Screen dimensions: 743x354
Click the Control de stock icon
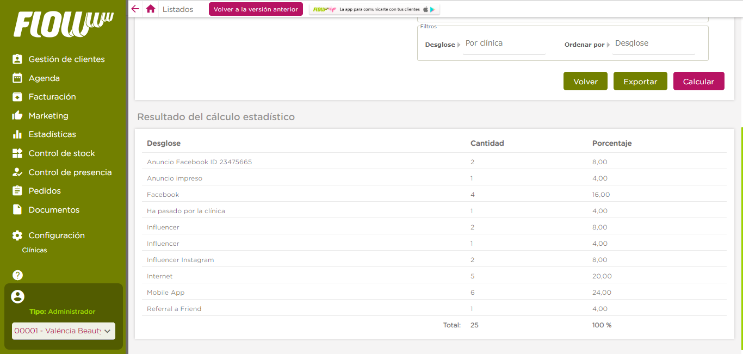[x=17, y=153]
